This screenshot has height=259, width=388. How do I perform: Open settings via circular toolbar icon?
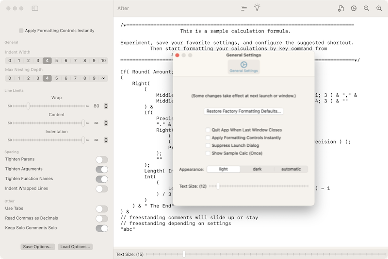[354, 8]
